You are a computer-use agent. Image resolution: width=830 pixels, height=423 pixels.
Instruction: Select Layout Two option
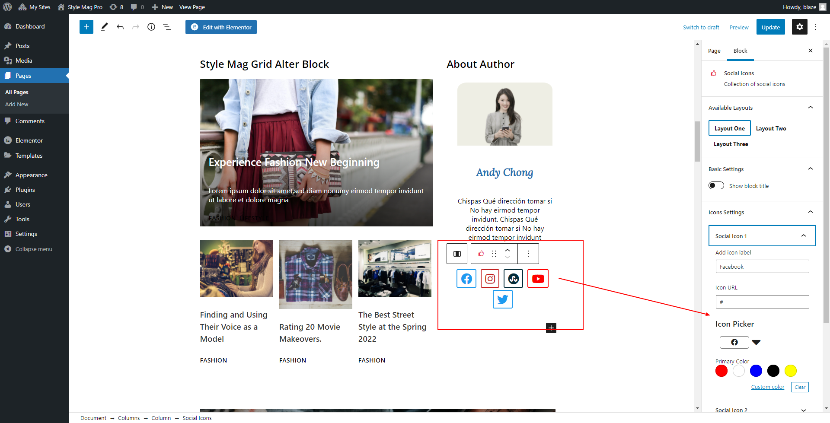[x=771, y=128]
